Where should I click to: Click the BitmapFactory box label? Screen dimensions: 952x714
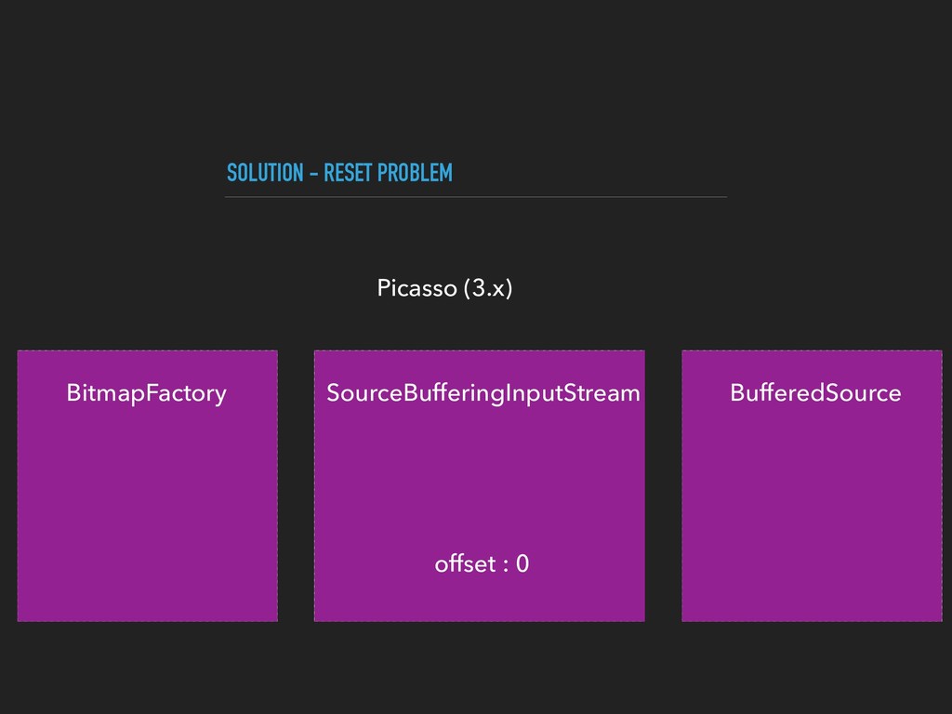click(146, 393)
